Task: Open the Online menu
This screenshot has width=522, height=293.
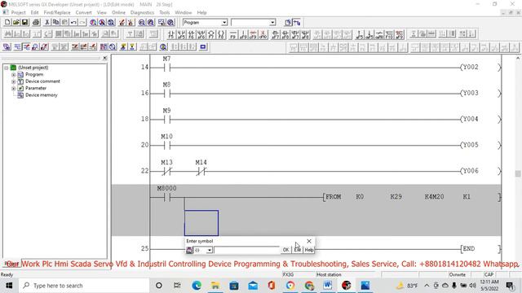Action: tap(118, 12)
